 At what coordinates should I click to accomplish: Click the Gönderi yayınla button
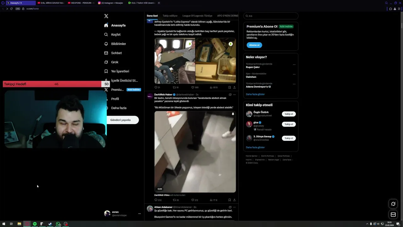point(123,120)
